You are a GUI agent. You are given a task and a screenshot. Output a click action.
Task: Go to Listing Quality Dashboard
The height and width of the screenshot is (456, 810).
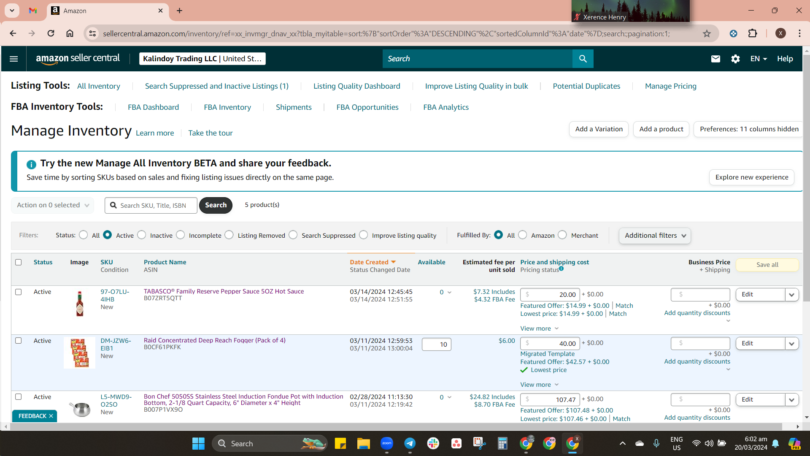[x=357, y=86]
